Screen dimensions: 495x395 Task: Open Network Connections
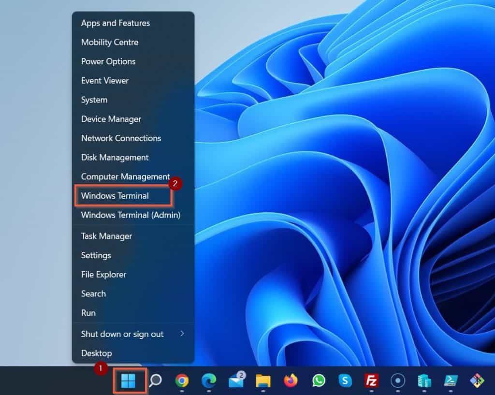[x=133, y=138]
